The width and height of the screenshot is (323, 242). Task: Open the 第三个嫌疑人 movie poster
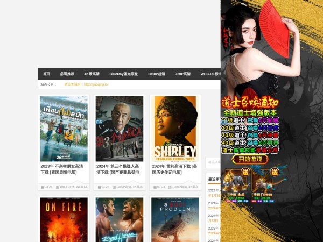coord(120,129)
